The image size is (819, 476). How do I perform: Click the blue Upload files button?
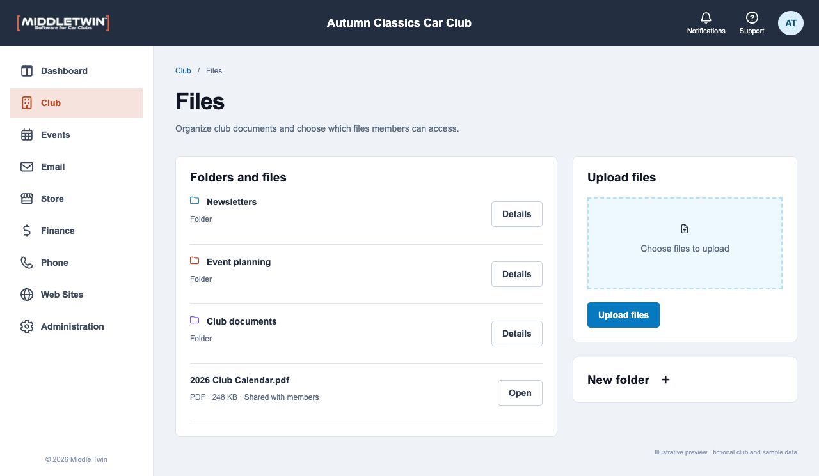[623, 315]
